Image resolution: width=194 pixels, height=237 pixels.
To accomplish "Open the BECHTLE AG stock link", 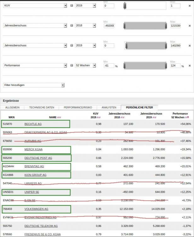I will click(x=33, y=124).
